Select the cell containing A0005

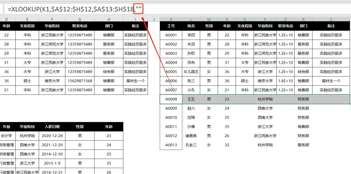(171, 72)
